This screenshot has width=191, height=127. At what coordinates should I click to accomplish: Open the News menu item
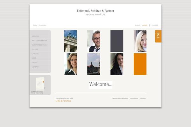[x=34, y=58]
